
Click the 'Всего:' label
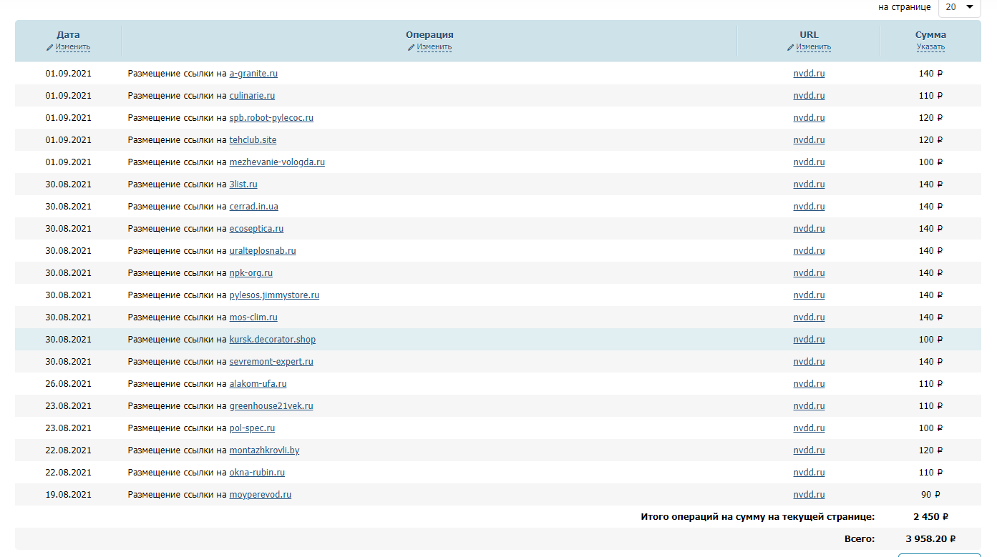[860, 539]
